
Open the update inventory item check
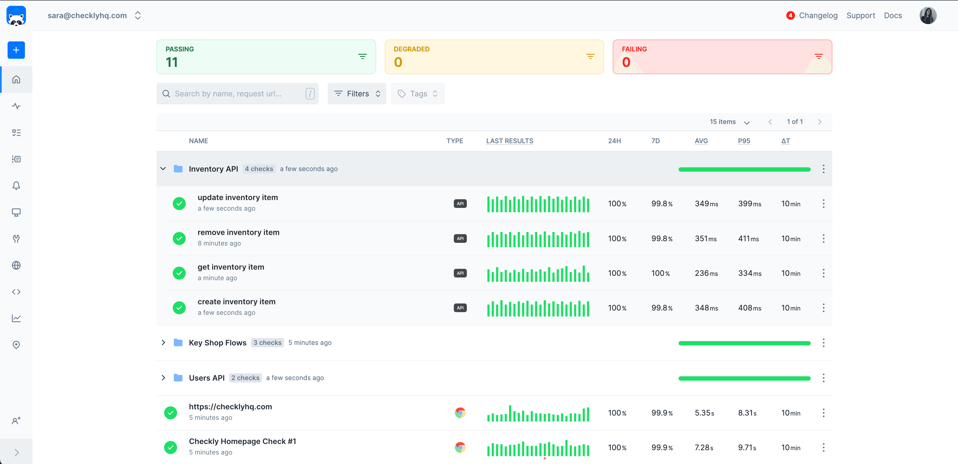click(238, 197)
